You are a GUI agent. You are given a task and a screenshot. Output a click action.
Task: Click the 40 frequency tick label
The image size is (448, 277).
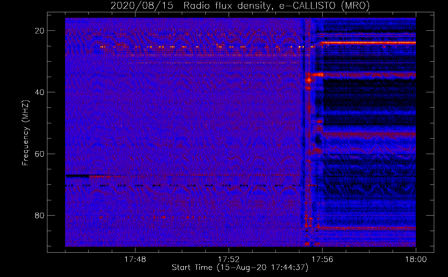(40, 92)
